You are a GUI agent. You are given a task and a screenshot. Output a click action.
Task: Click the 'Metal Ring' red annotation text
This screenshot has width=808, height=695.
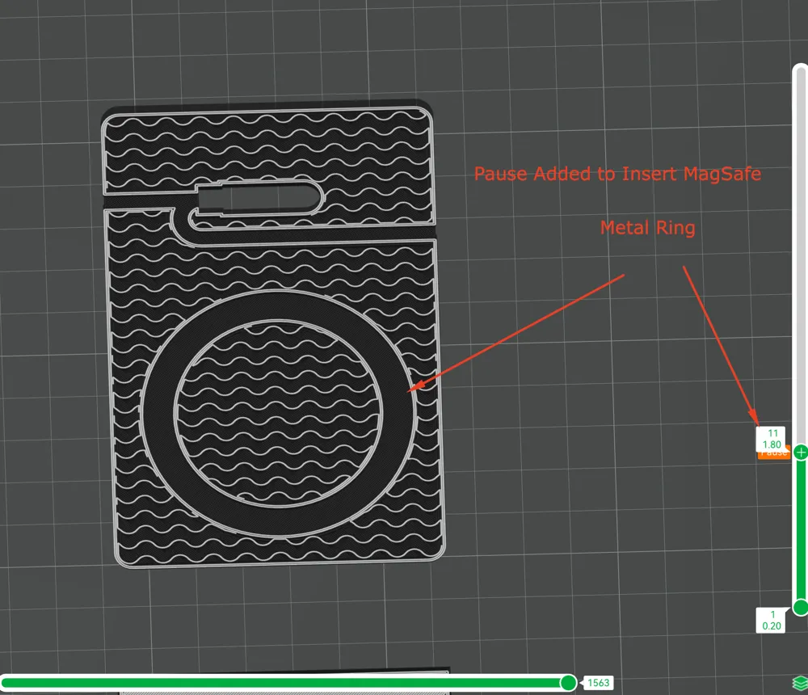(x=648, y=227)
